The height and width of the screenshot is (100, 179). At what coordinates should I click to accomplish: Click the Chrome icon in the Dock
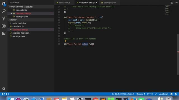[95, 99]
